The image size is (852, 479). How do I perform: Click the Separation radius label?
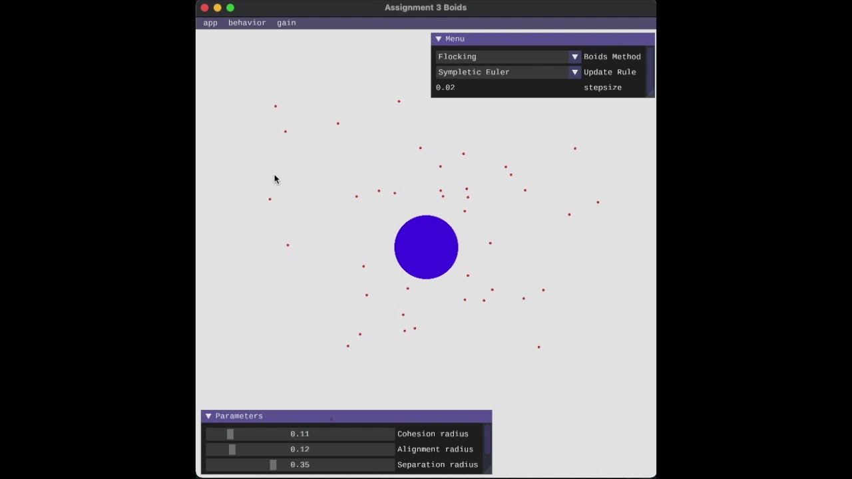[438, 464]
